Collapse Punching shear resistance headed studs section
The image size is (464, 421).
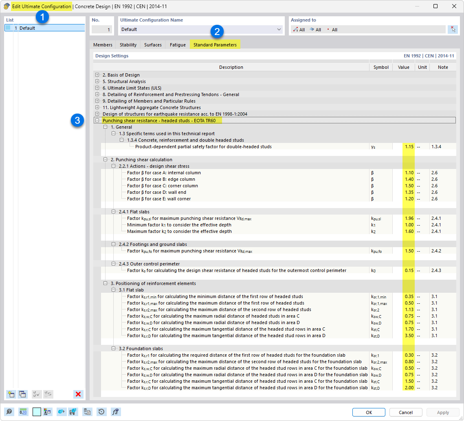tap(97, 121)
